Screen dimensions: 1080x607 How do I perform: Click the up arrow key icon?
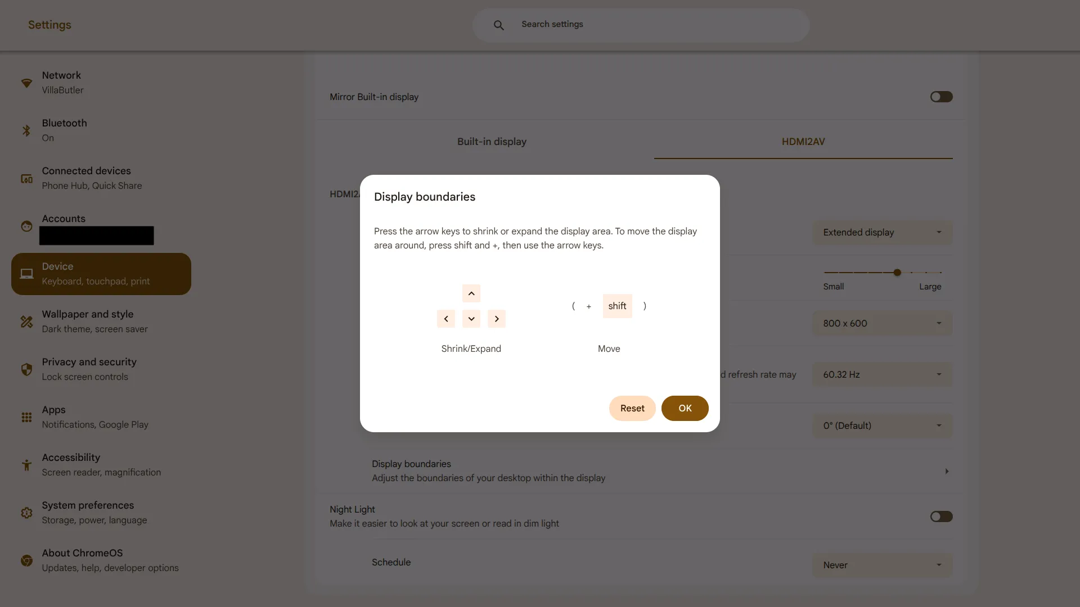(x=471, y=293)
